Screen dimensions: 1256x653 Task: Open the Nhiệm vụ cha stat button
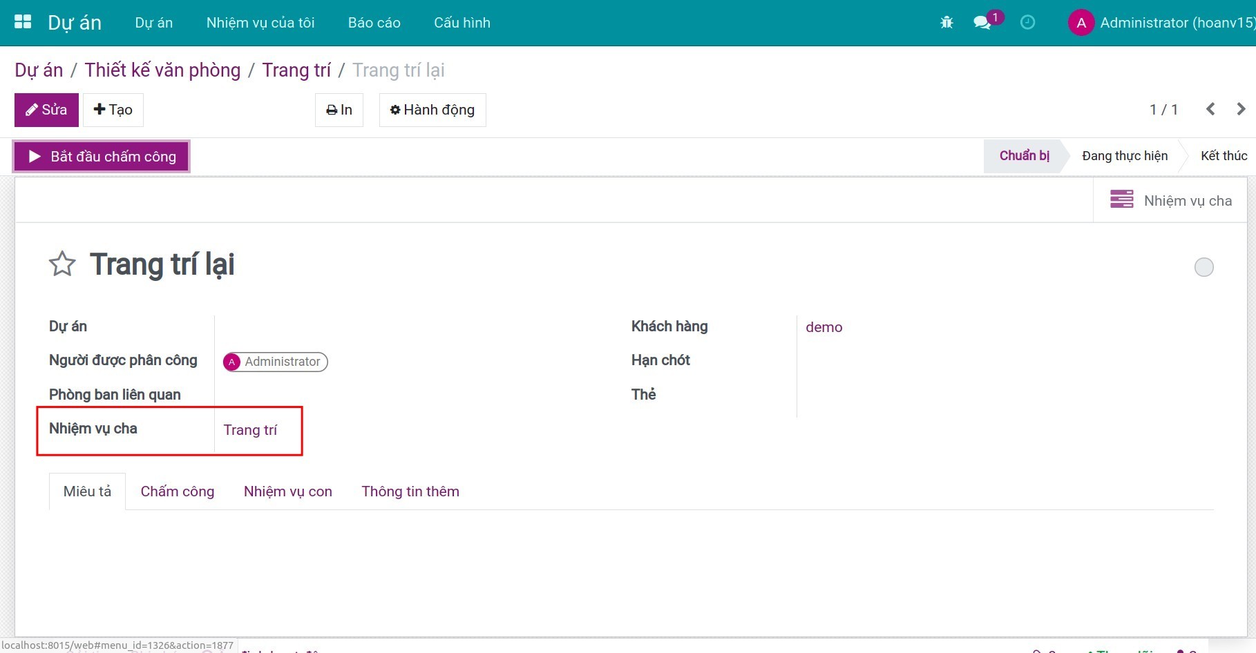coord(1170,200)
